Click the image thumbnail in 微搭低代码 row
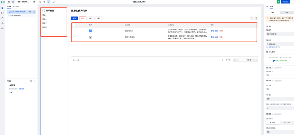 [x=90, y=31]
